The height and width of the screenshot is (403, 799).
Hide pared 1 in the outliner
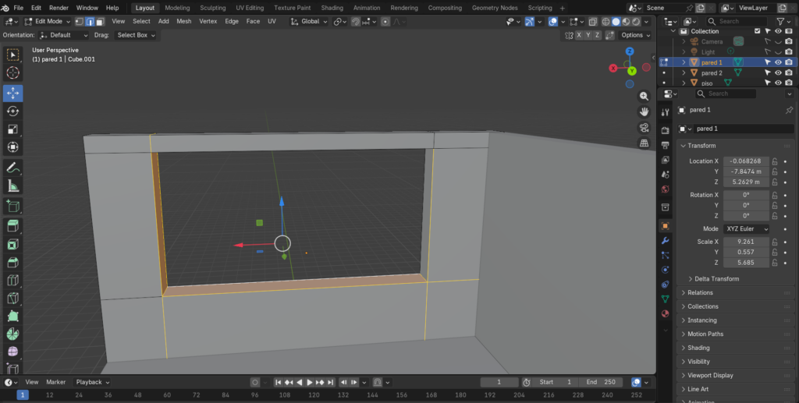778,62
